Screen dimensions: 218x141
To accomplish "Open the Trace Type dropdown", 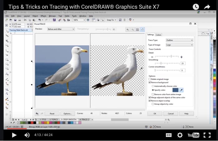I will (180, 40).
